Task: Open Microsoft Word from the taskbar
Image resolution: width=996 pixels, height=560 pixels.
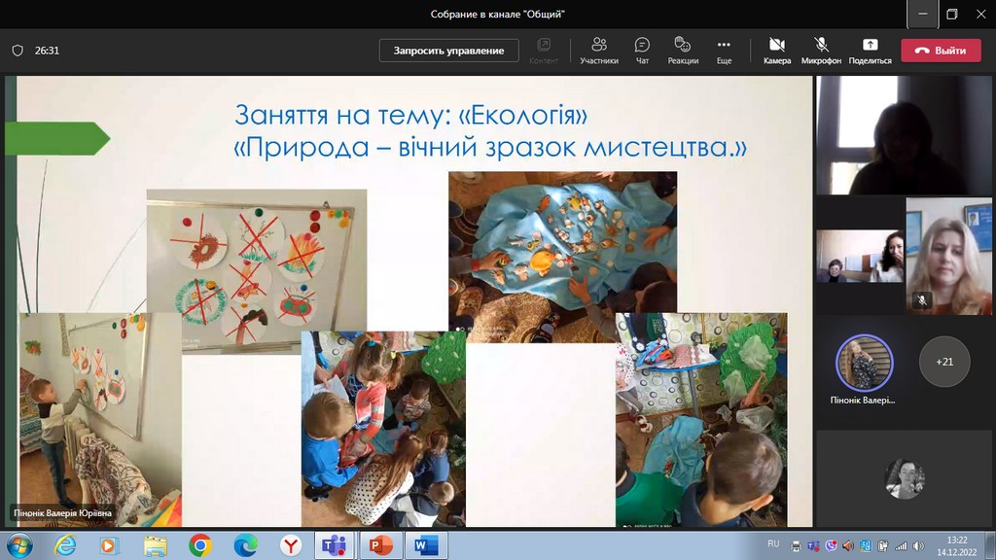Action: click(425, 545)
